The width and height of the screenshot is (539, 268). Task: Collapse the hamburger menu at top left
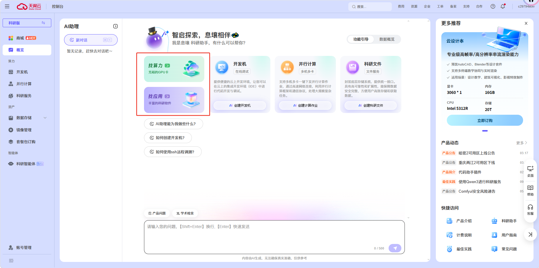[x=7, y=6]
